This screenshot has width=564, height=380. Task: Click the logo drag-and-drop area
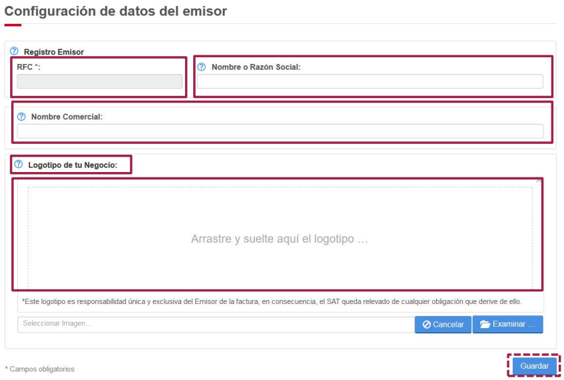coord(279,238)
